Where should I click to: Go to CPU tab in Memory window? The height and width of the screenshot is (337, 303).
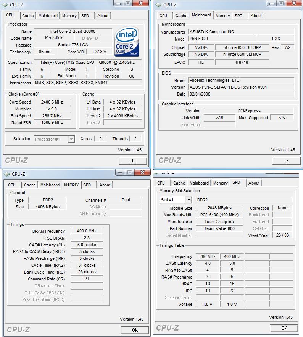12,185
